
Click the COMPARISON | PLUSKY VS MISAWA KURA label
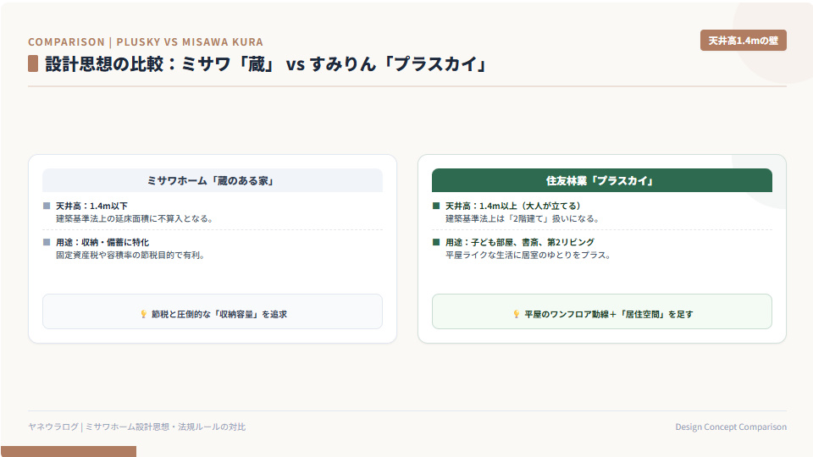[146, 42]
